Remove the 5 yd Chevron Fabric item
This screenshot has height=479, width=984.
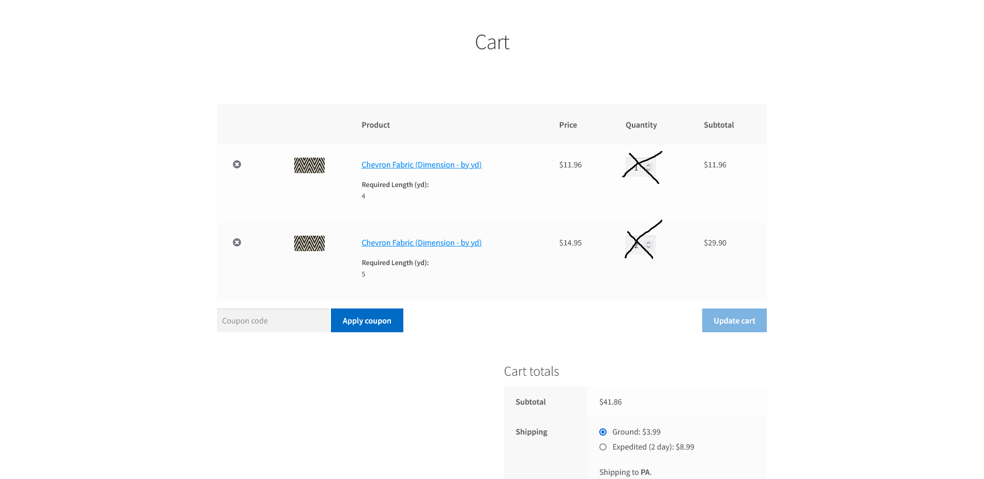click(x=237, y=242)
